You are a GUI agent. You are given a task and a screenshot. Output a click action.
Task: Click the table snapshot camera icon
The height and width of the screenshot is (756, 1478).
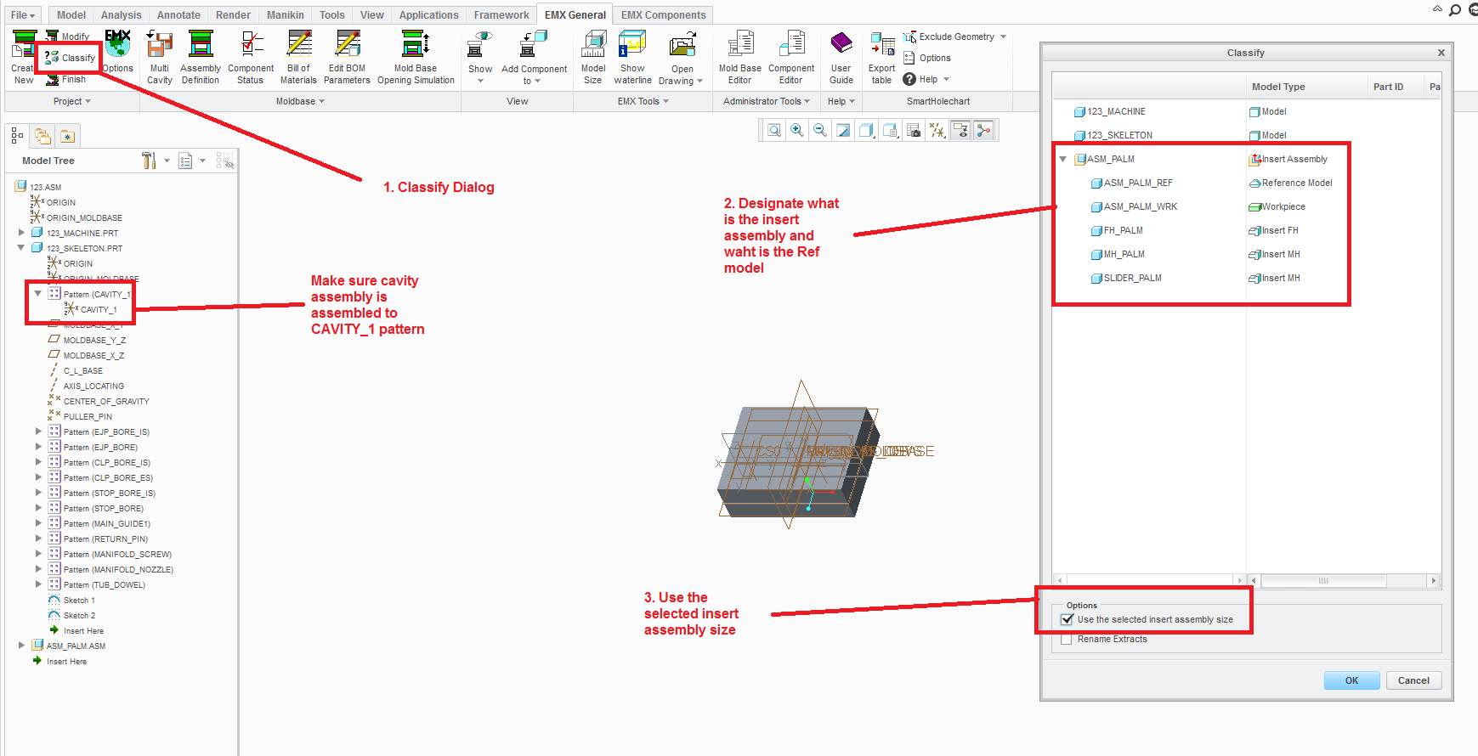click(914, 130)
